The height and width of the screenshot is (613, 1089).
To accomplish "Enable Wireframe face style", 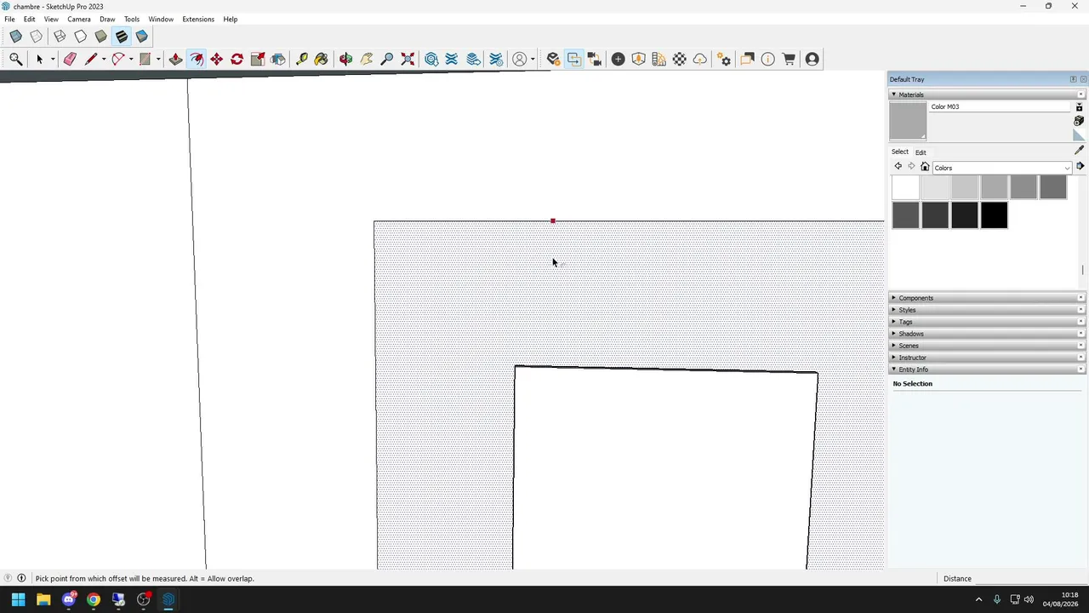I will click(60, 37).
